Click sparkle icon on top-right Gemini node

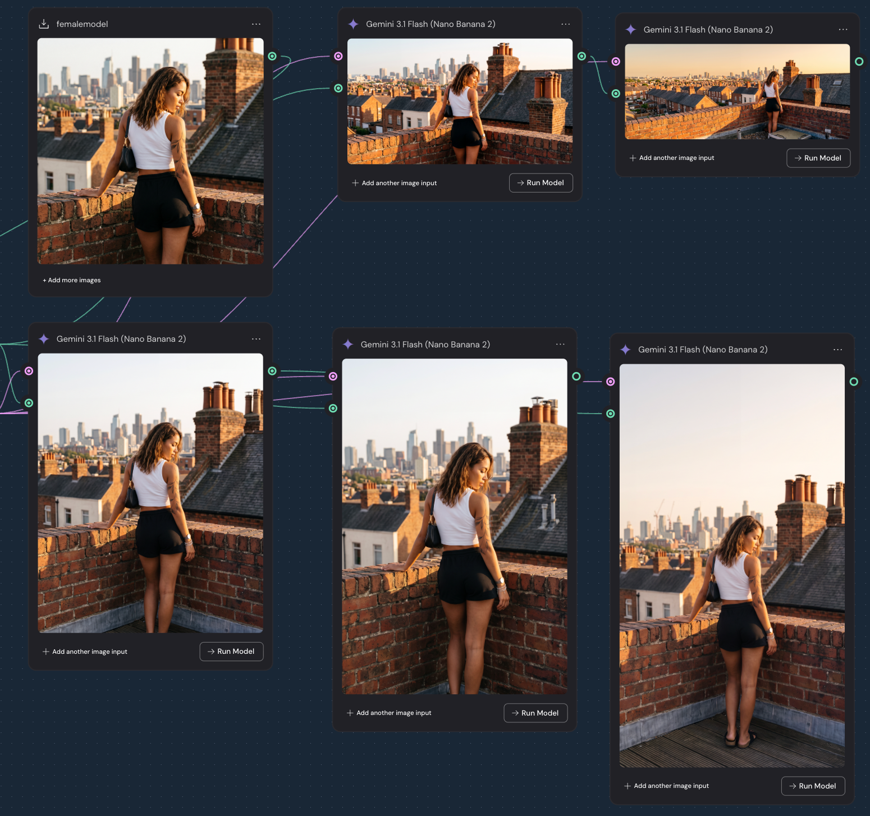[631, 30]
